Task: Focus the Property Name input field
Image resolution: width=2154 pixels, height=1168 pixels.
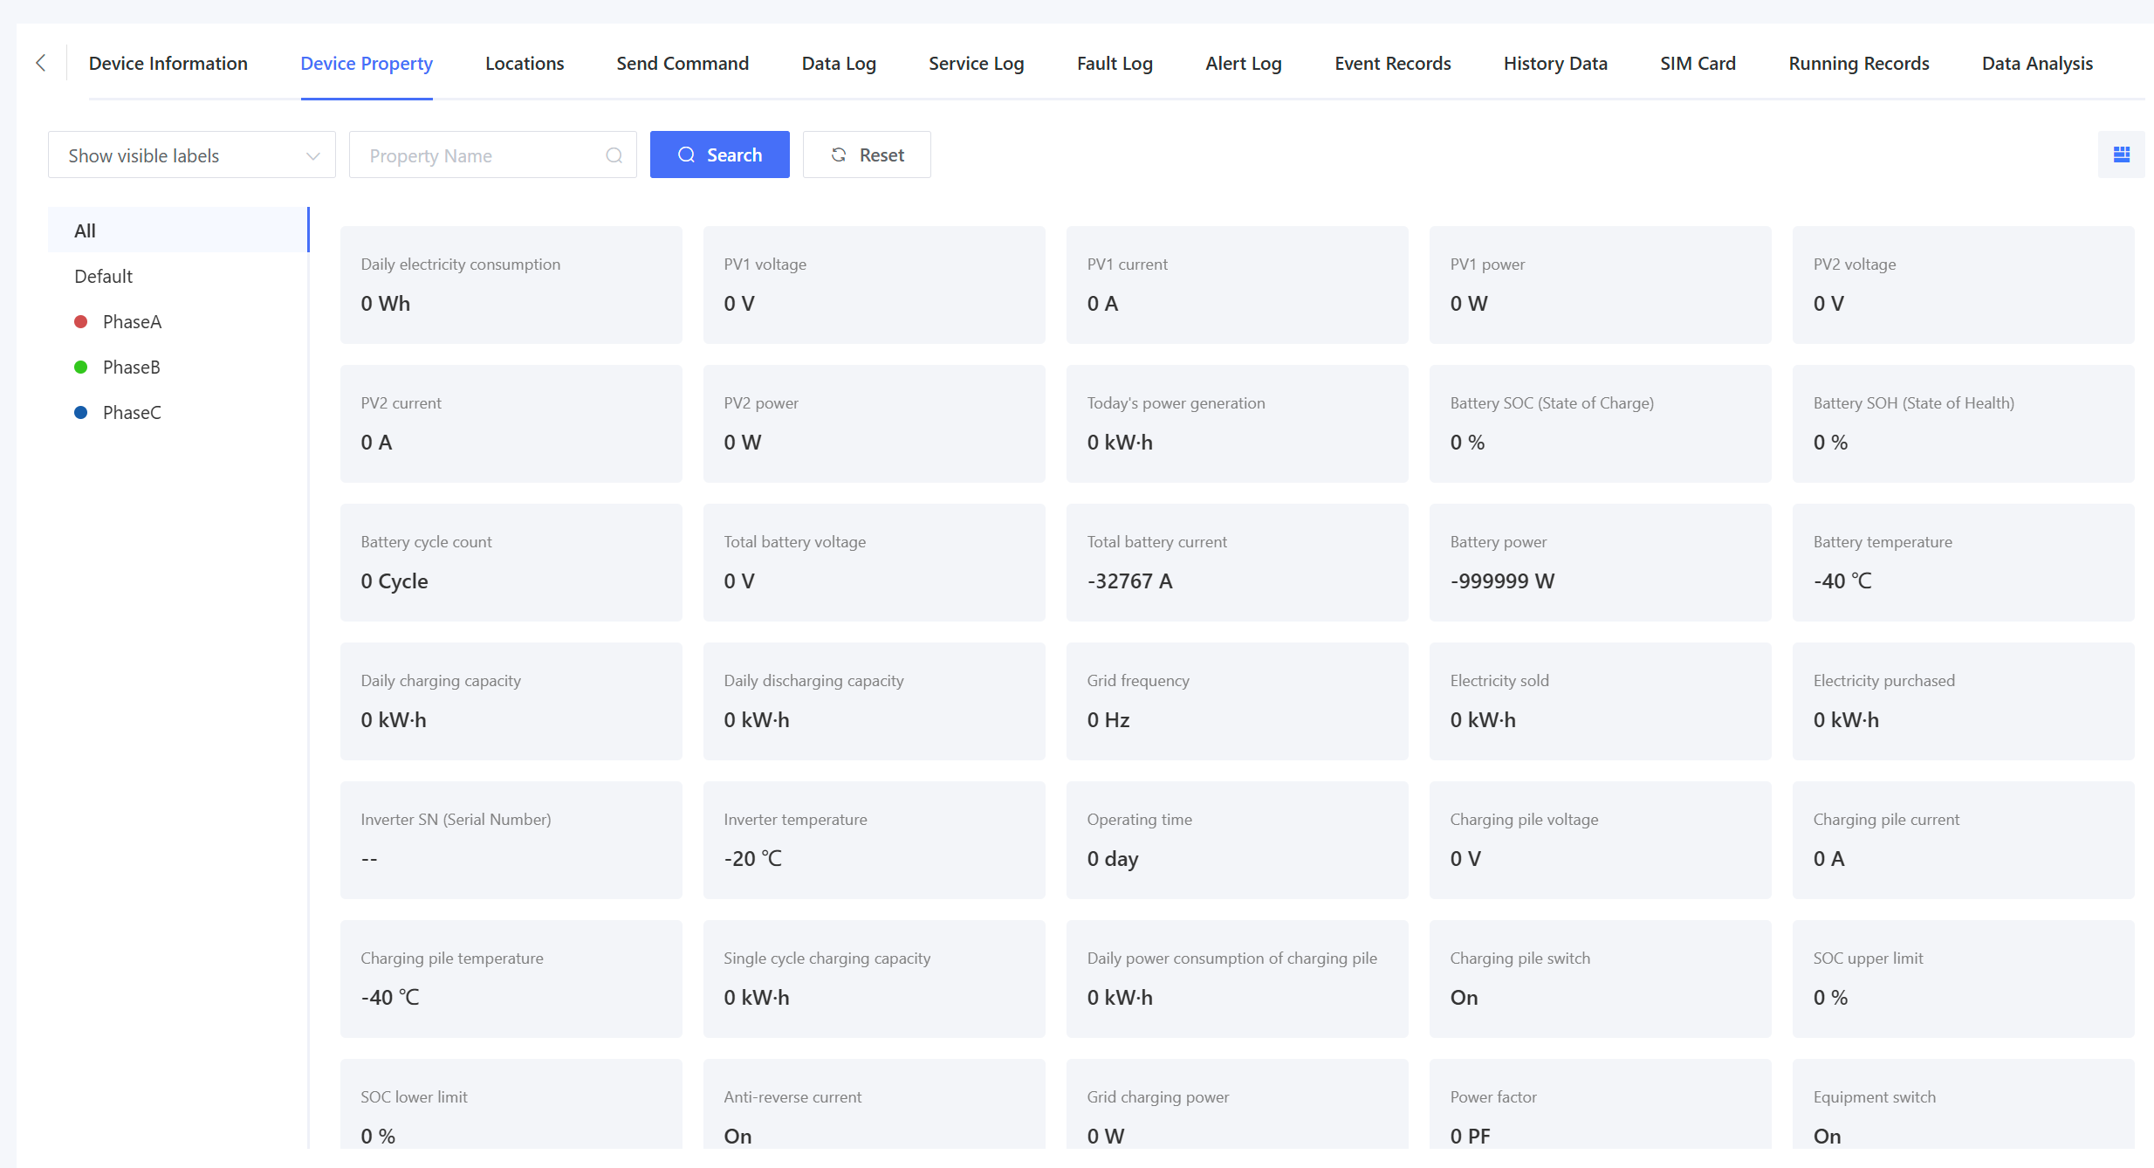Action: click(x=480, y=155)
